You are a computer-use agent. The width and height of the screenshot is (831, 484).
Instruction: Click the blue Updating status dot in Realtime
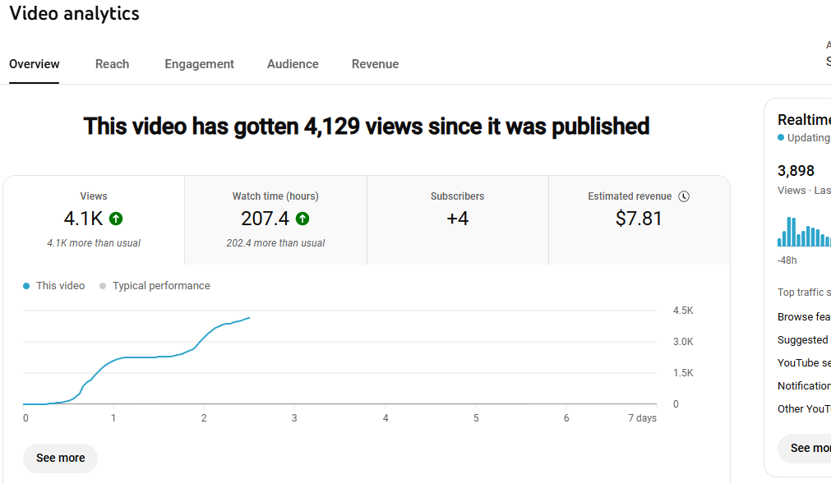[781, 138]
